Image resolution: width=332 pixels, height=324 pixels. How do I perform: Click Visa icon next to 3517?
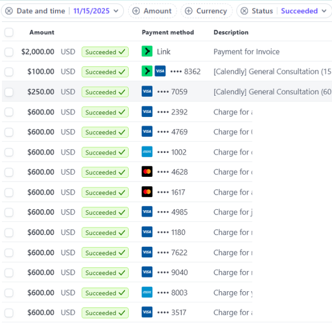[x=147, y=312]
